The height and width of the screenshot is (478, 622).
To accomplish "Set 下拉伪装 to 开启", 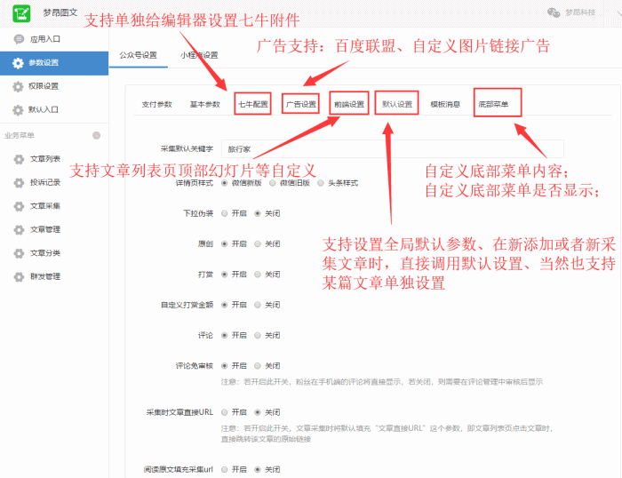I will point(225,214).
